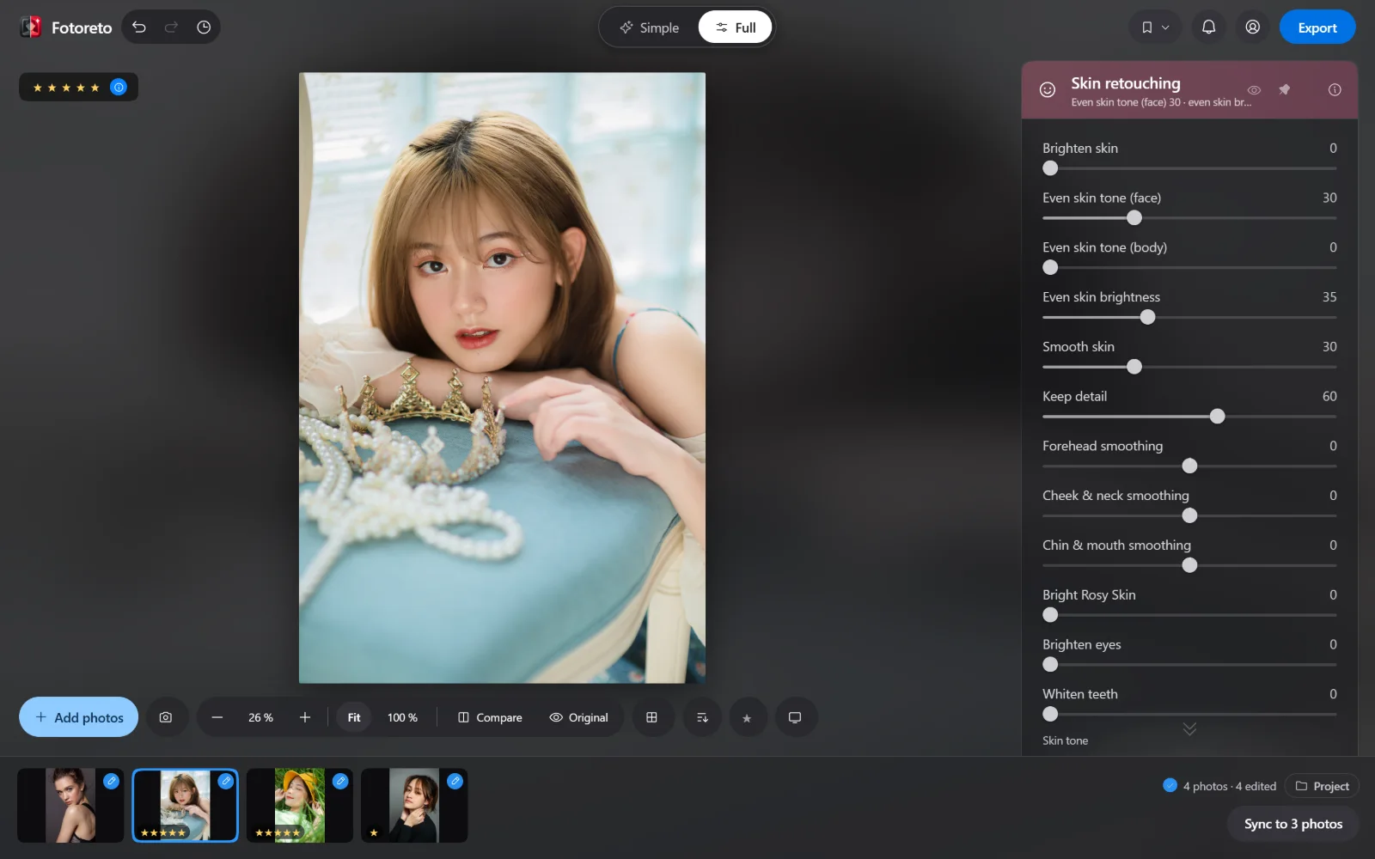Expand more settings double chevron
This screenshot has width=1375, height=859.
click(x=1189, y=728)
